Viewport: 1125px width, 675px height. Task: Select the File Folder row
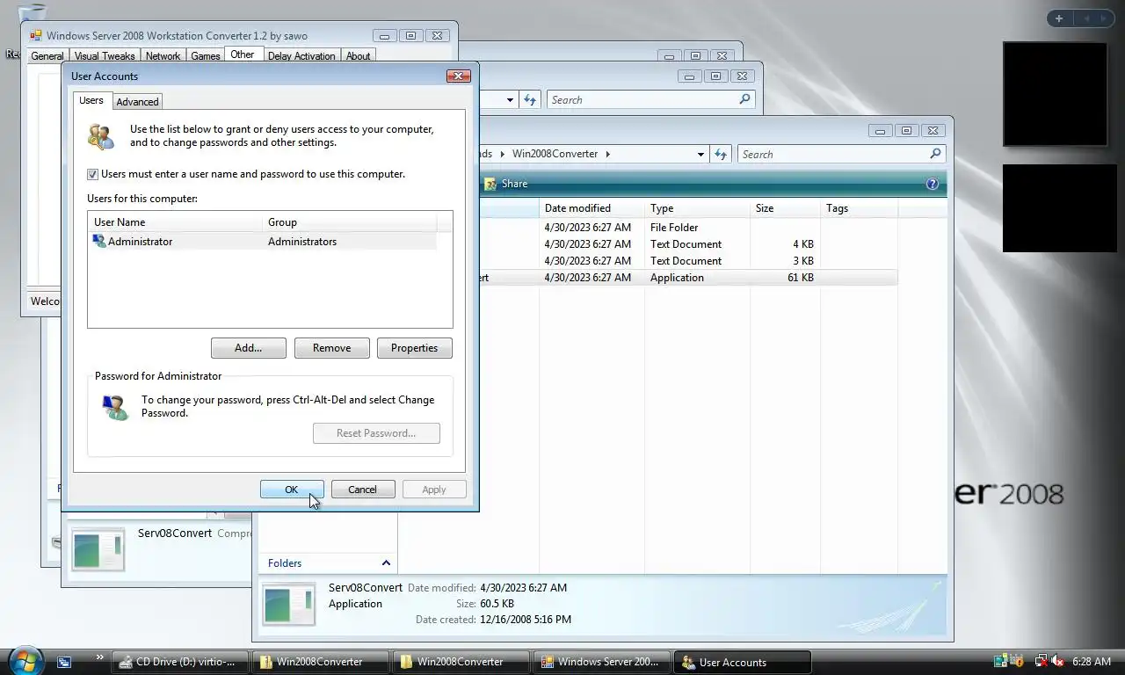[x=688, y=227]
